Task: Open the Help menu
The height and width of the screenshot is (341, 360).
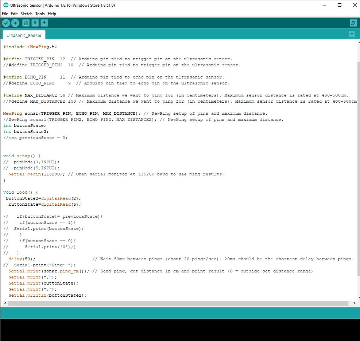Action: 52,14
